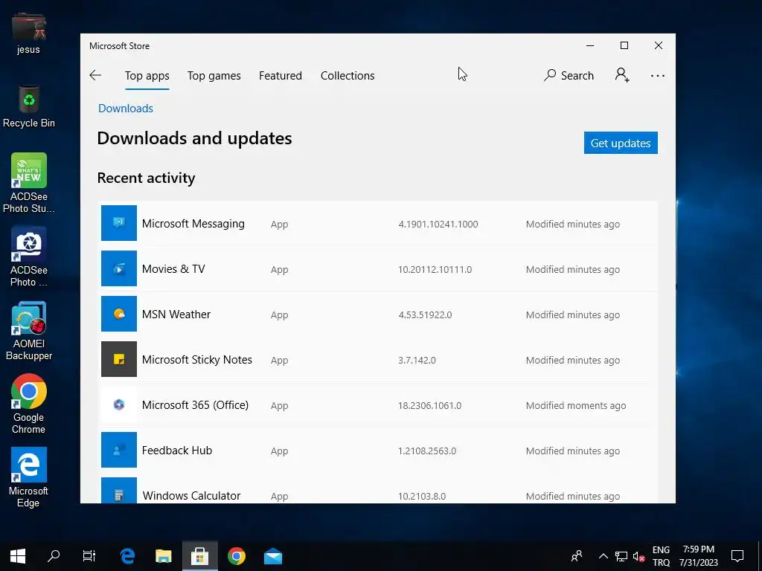Screen dimensions: 762x571
Task: Select the ACDSee Photo camera desktop shortcut
Action: click(29, 257)
